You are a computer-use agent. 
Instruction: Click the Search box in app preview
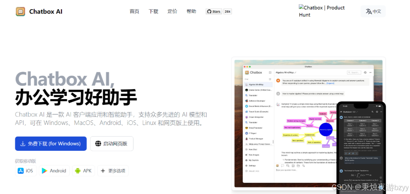point(354,73)
